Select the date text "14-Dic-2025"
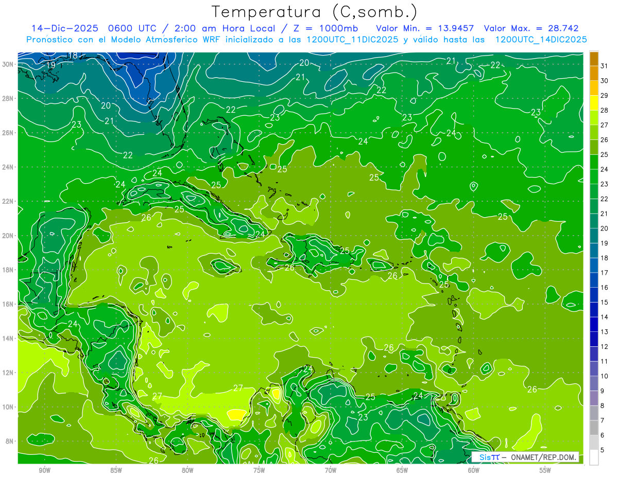 click(x=64, y=28)
